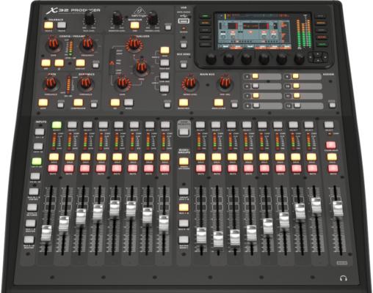
Task: Switch to the Effects Returns layer
Action: click(32, 207)
